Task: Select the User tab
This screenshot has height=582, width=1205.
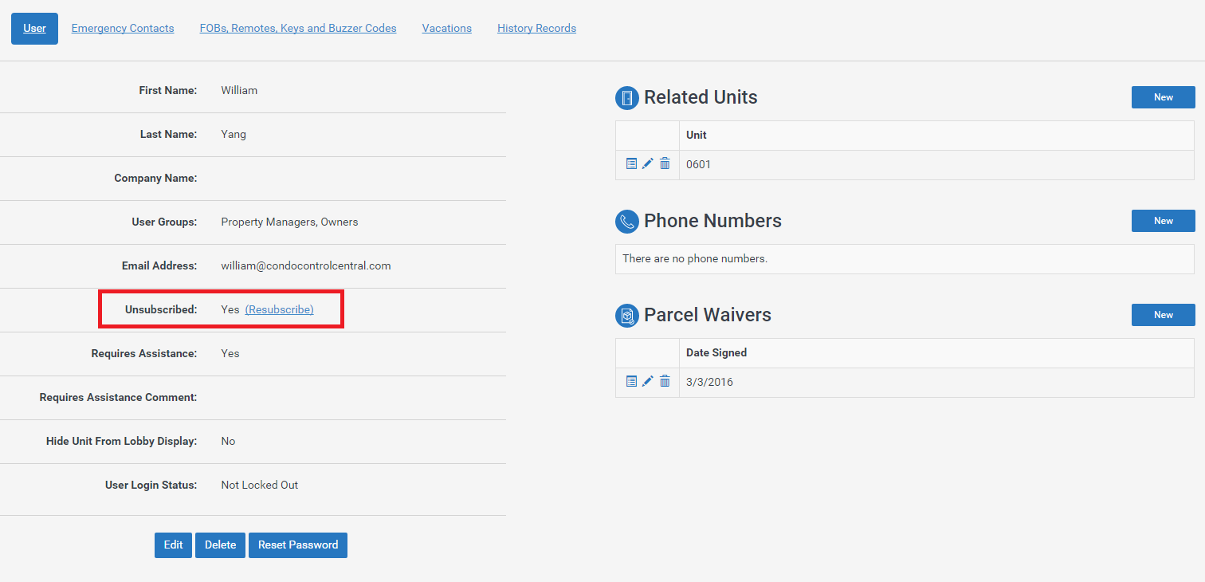Action: point(34,28)
